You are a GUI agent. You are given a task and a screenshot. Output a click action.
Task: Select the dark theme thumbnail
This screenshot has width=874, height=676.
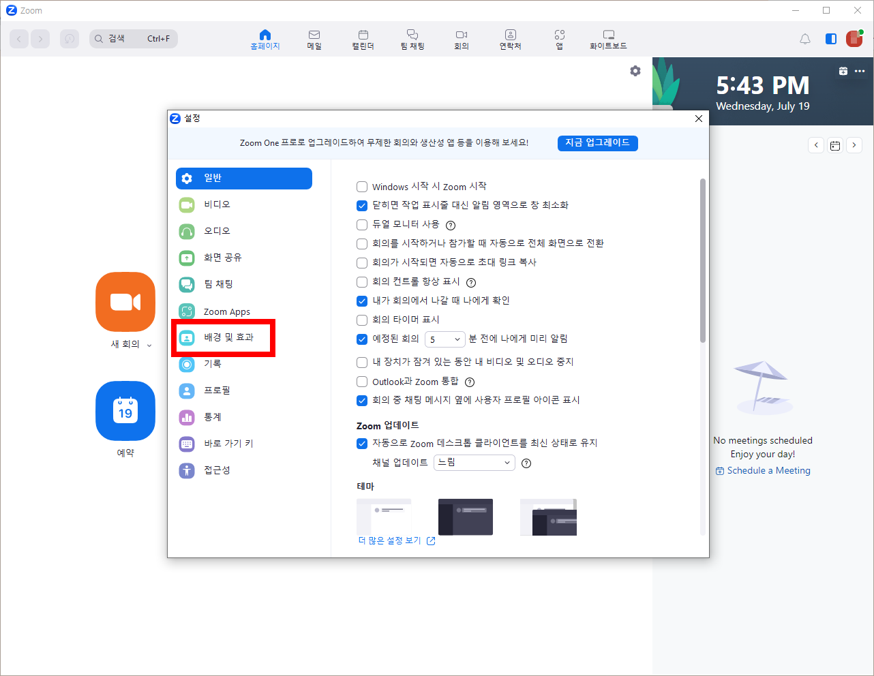click(x=466, y=517)
